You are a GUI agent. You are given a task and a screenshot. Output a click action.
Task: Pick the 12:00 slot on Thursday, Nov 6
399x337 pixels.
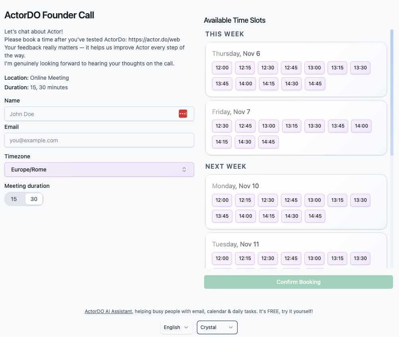coord(222,68)
